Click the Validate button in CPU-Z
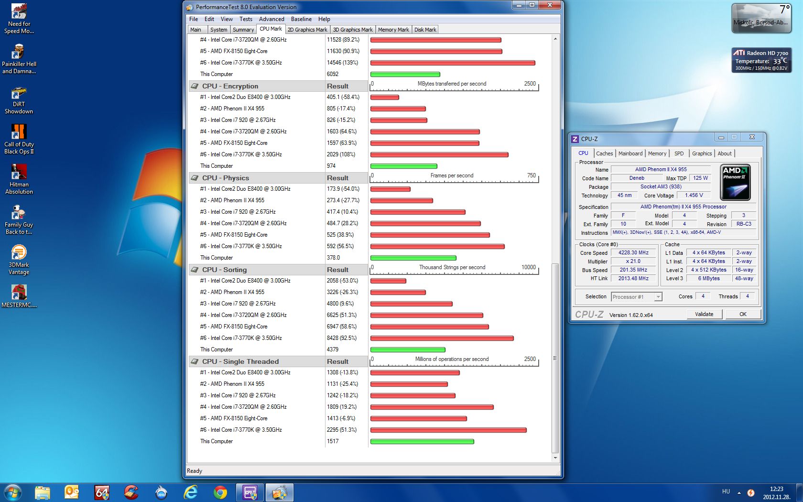The width and height of the screenshot is (803, 502). [x=704, y=314]
